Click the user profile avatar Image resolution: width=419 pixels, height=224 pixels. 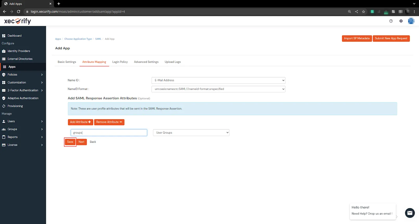(411, 21)
